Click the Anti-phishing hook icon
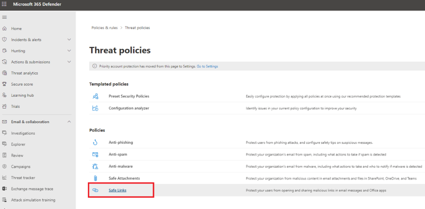425x209 pixels. pos(95,143)
